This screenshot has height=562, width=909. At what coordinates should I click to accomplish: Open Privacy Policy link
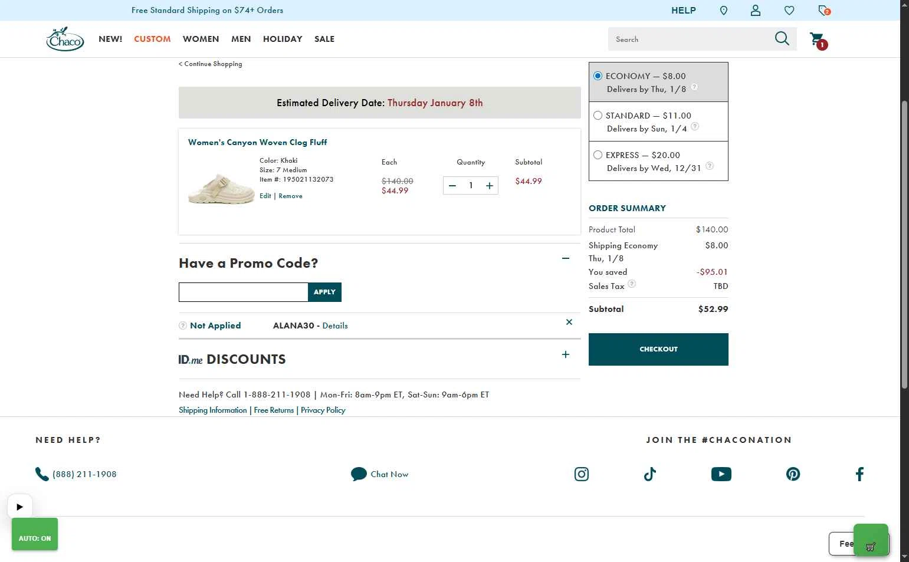(323, 410)
